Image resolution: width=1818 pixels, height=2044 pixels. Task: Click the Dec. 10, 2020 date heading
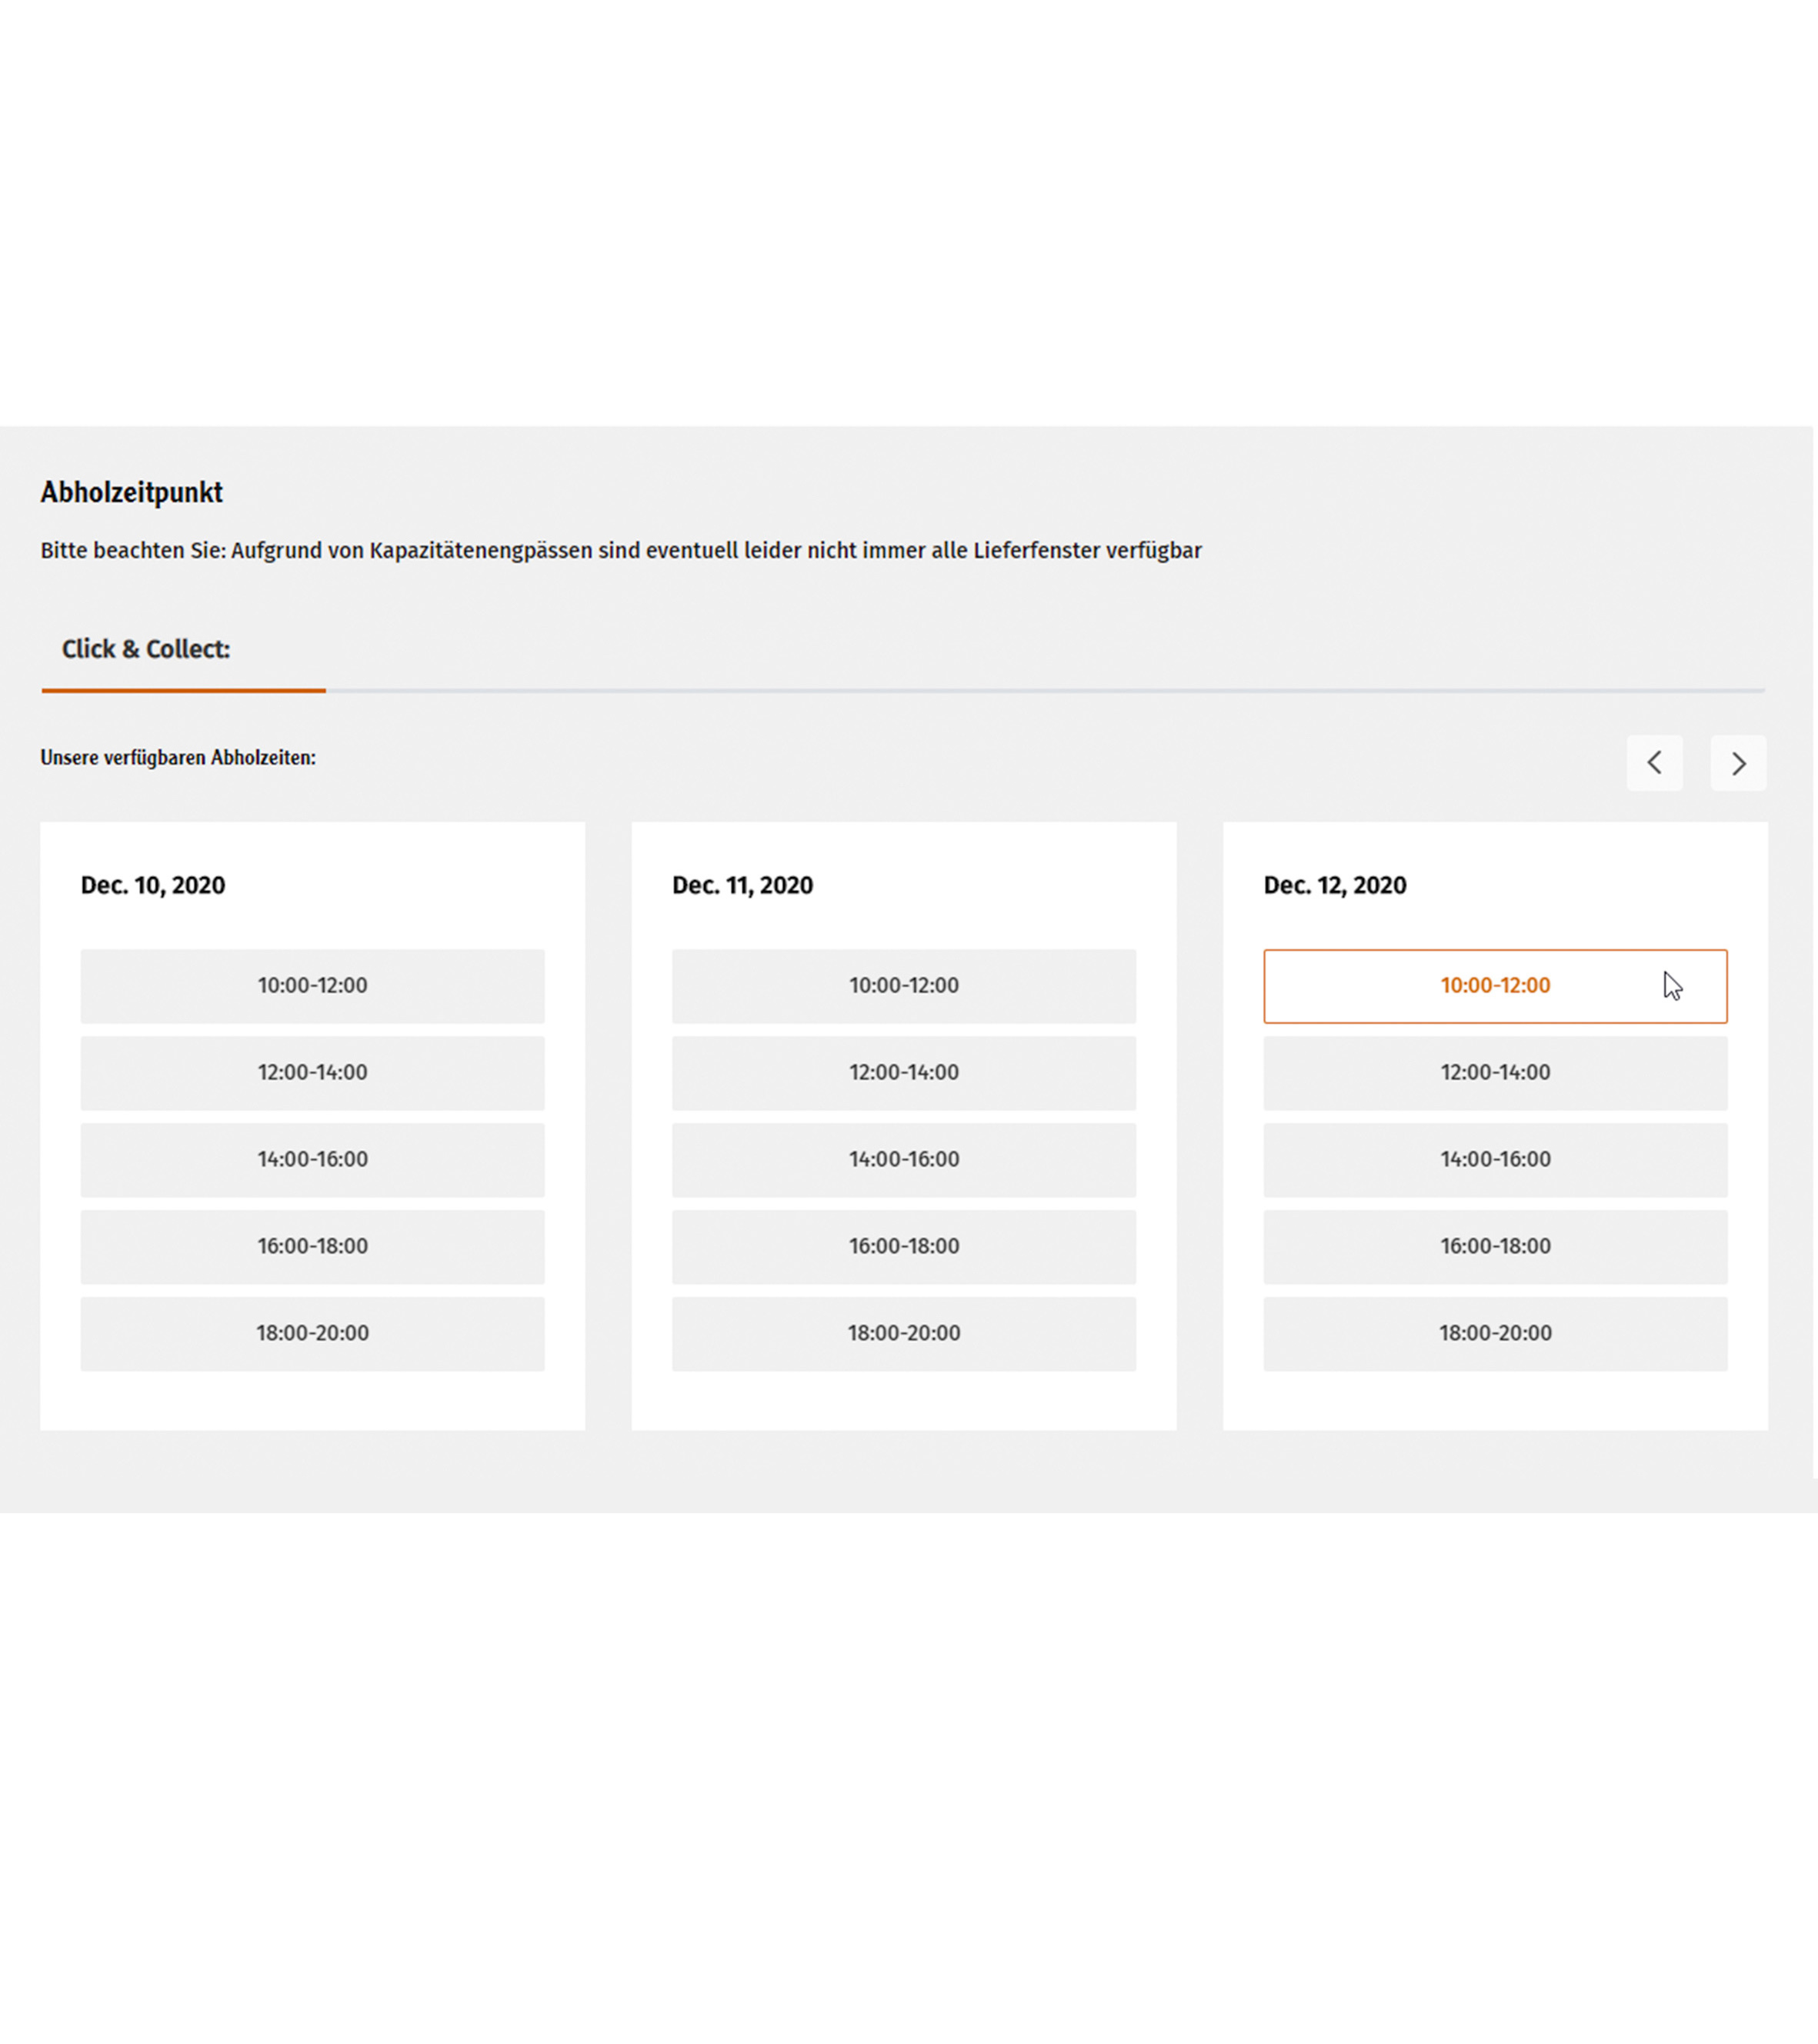pos(153,886)
